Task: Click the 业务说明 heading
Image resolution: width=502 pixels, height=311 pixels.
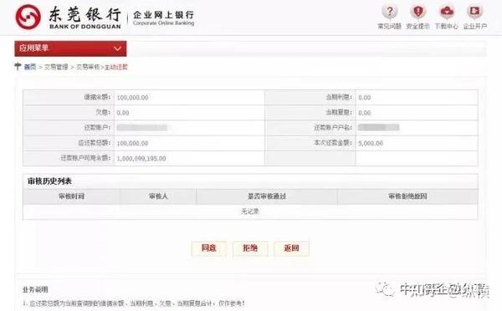Action: click(x=35, y=289)
